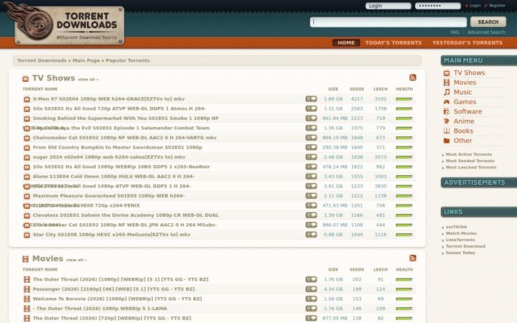Open the FAQ link
This screenshot has width=517, height=323.
coord(455,32)
